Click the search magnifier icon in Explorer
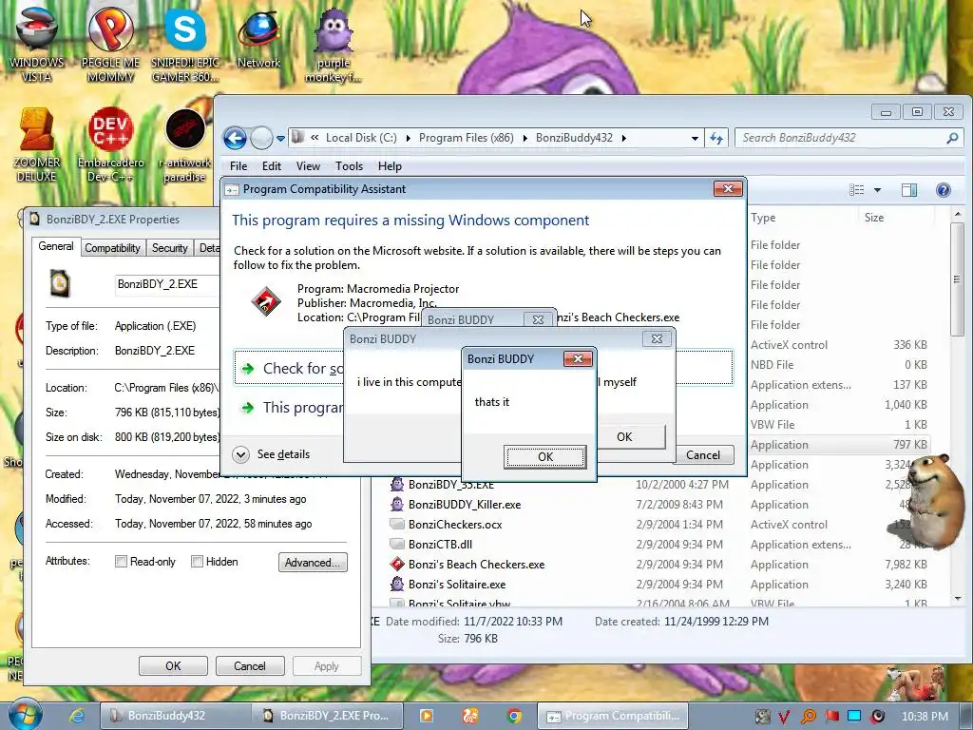973x730 pixels. (952, 138)
